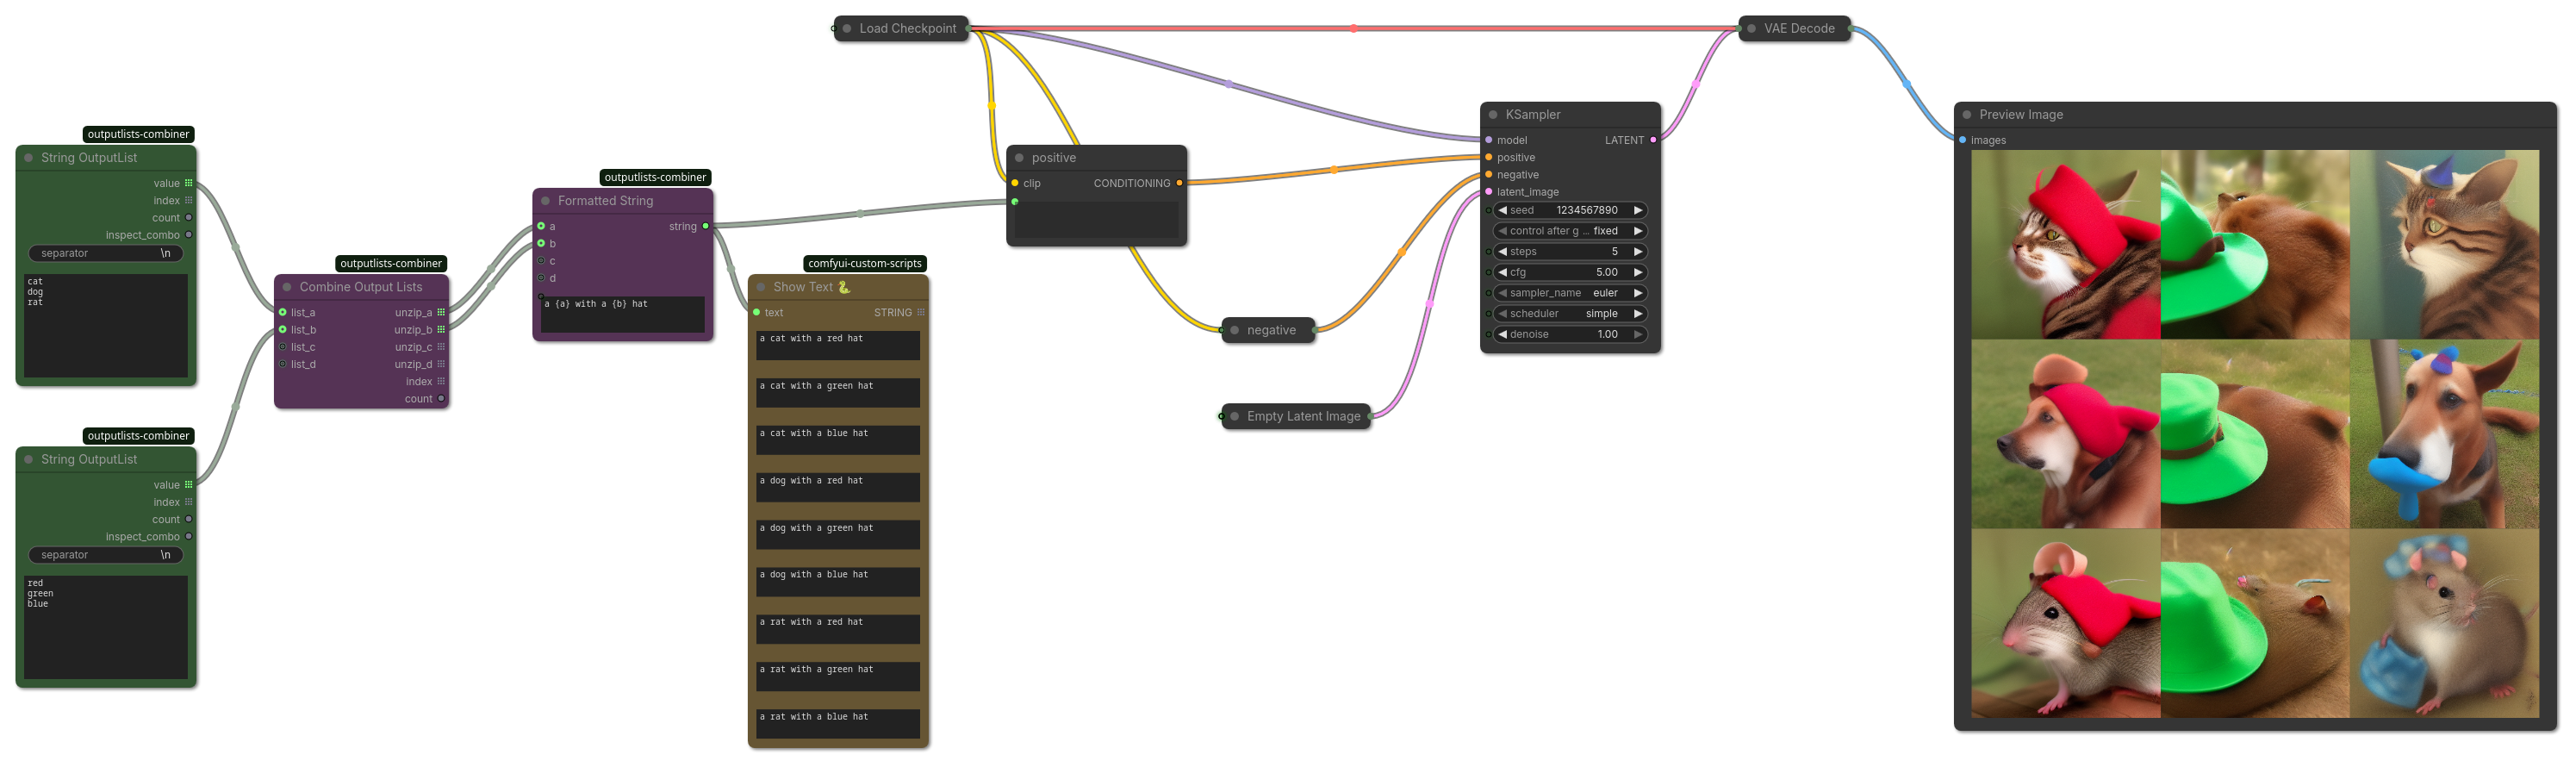Click the KSampler 'model' input port
Screen dimensions: 2576x767
coord(1489,140)
